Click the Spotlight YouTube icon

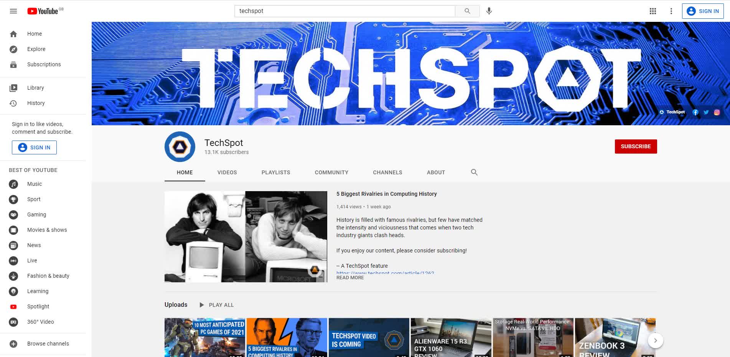click(x=13, y=306)
